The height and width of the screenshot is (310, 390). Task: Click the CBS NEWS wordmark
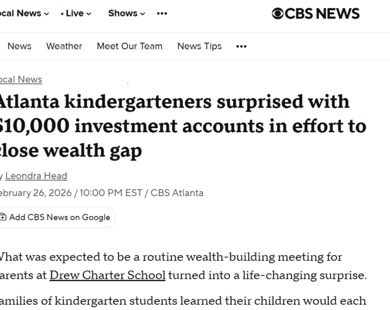pos(322,14)
